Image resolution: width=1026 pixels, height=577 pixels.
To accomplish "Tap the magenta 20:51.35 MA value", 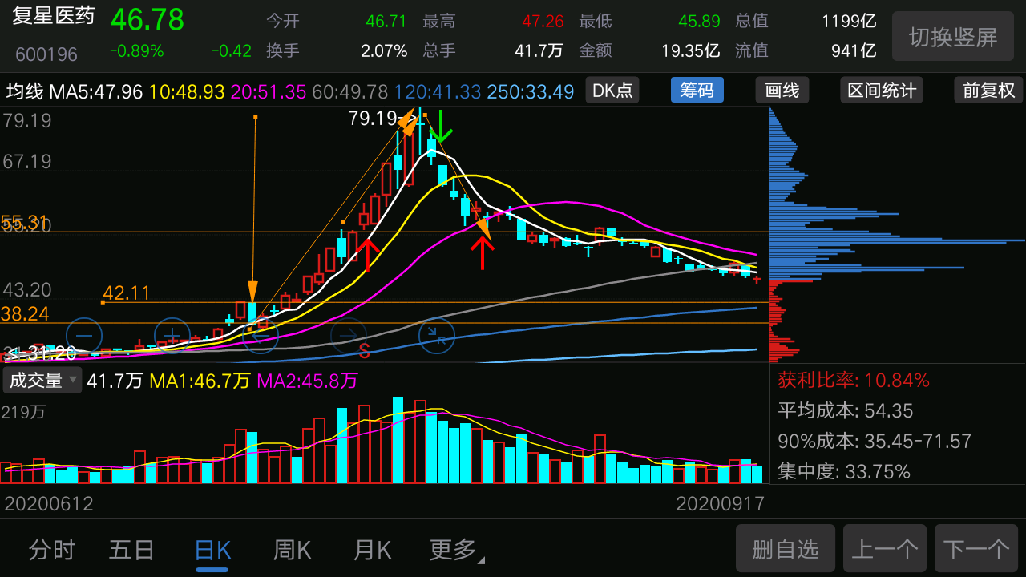I will [269, 91].
